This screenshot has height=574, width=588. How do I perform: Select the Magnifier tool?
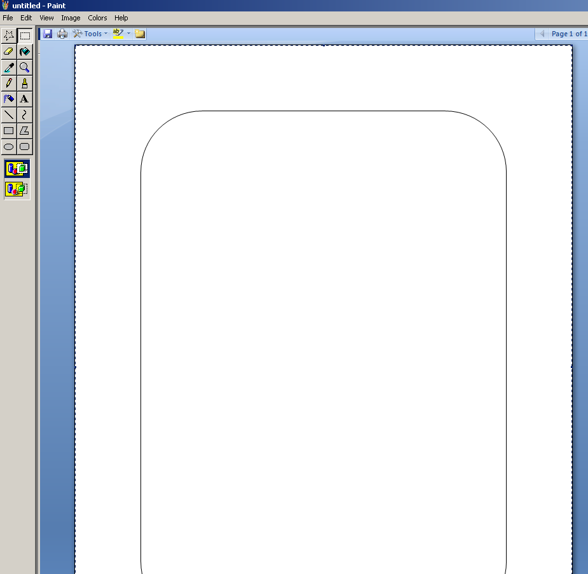(x=24, y=67)
